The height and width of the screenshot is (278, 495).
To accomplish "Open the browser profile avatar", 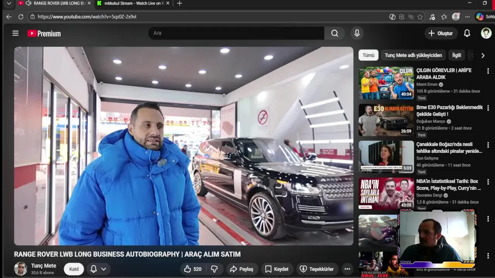I will (x=456, y=17).
